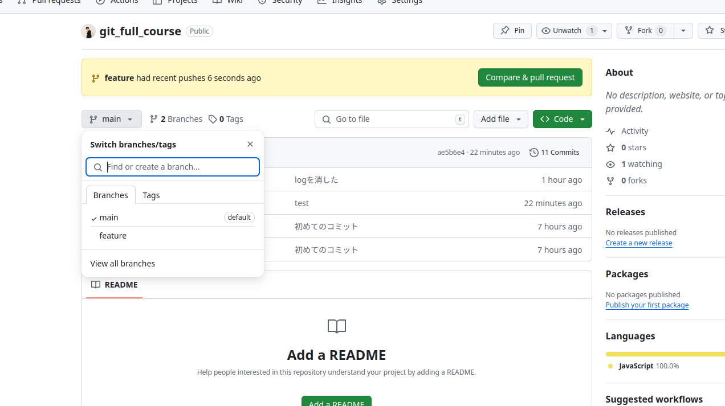
Task: Focus the Go to file search field
Action: pyautogui.click(x=392, y=119)
